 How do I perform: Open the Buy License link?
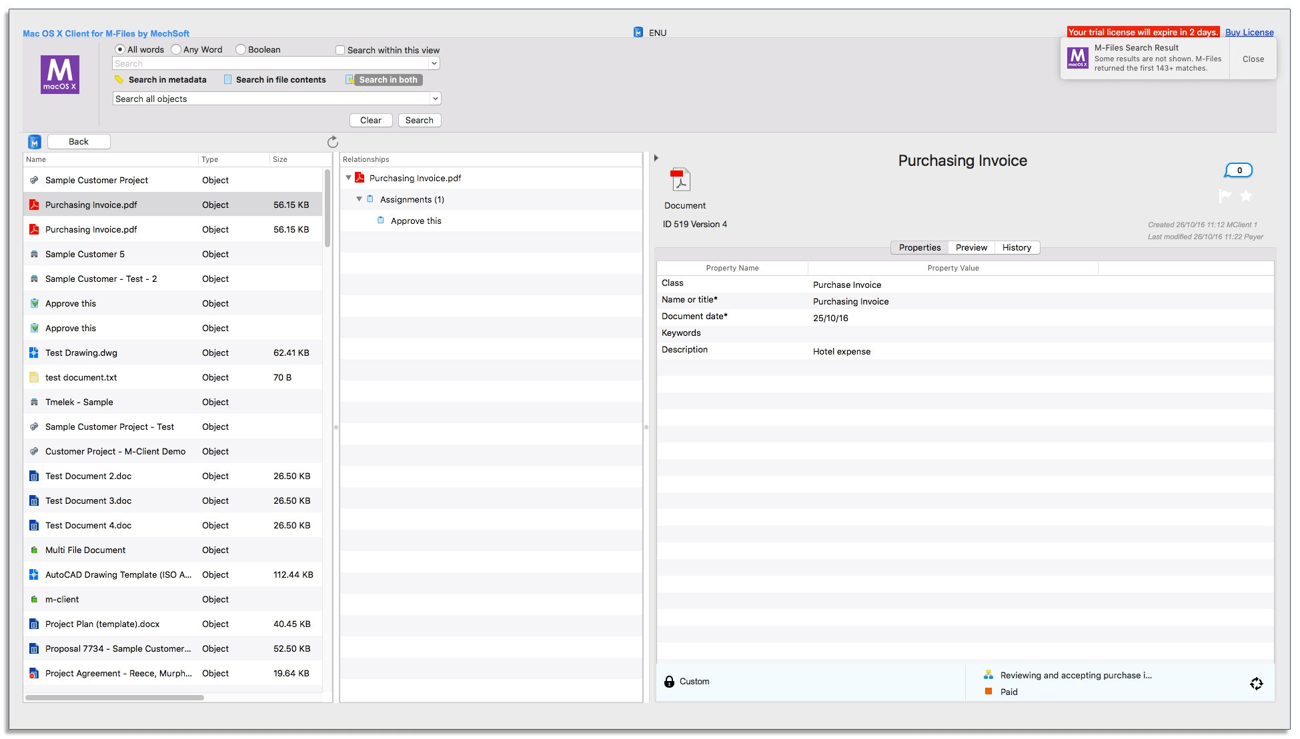coord(1249,33)
